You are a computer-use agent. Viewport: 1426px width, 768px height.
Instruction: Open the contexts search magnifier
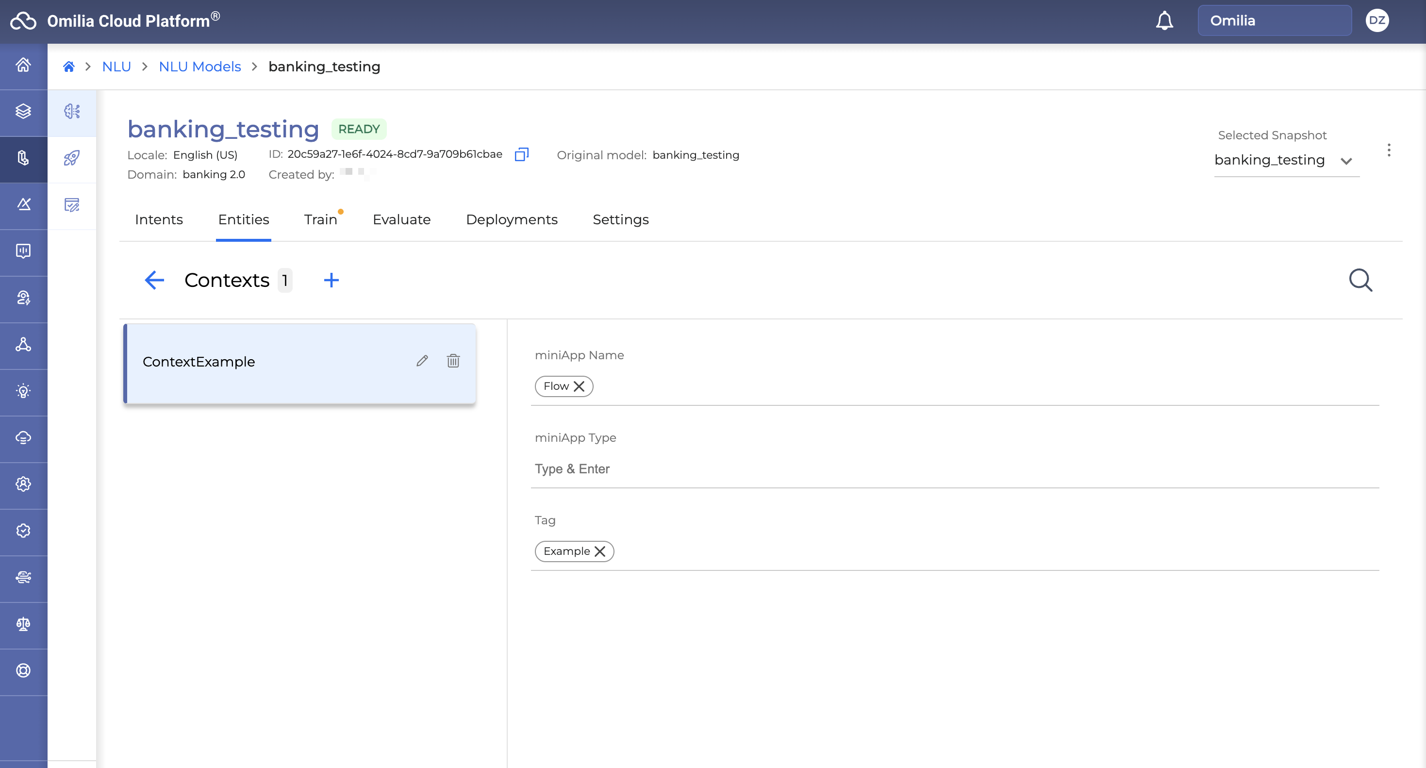coord(1360,280)
